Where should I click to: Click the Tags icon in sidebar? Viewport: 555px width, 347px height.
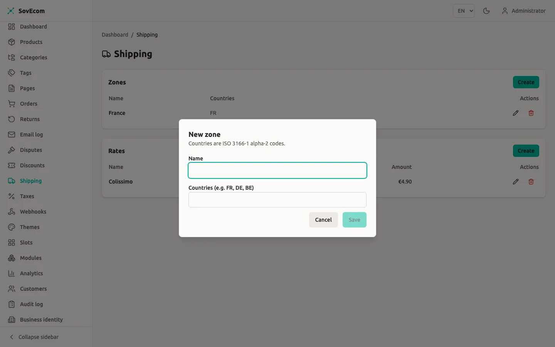pos(12,73)
